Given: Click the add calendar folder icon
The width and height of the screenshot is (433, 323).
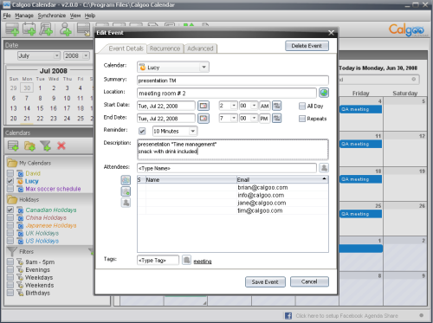Looking at the screenshot, I should click(x=29, y=145).
